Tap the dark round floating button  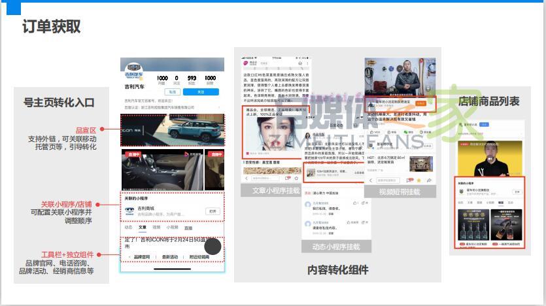(213, 246)
